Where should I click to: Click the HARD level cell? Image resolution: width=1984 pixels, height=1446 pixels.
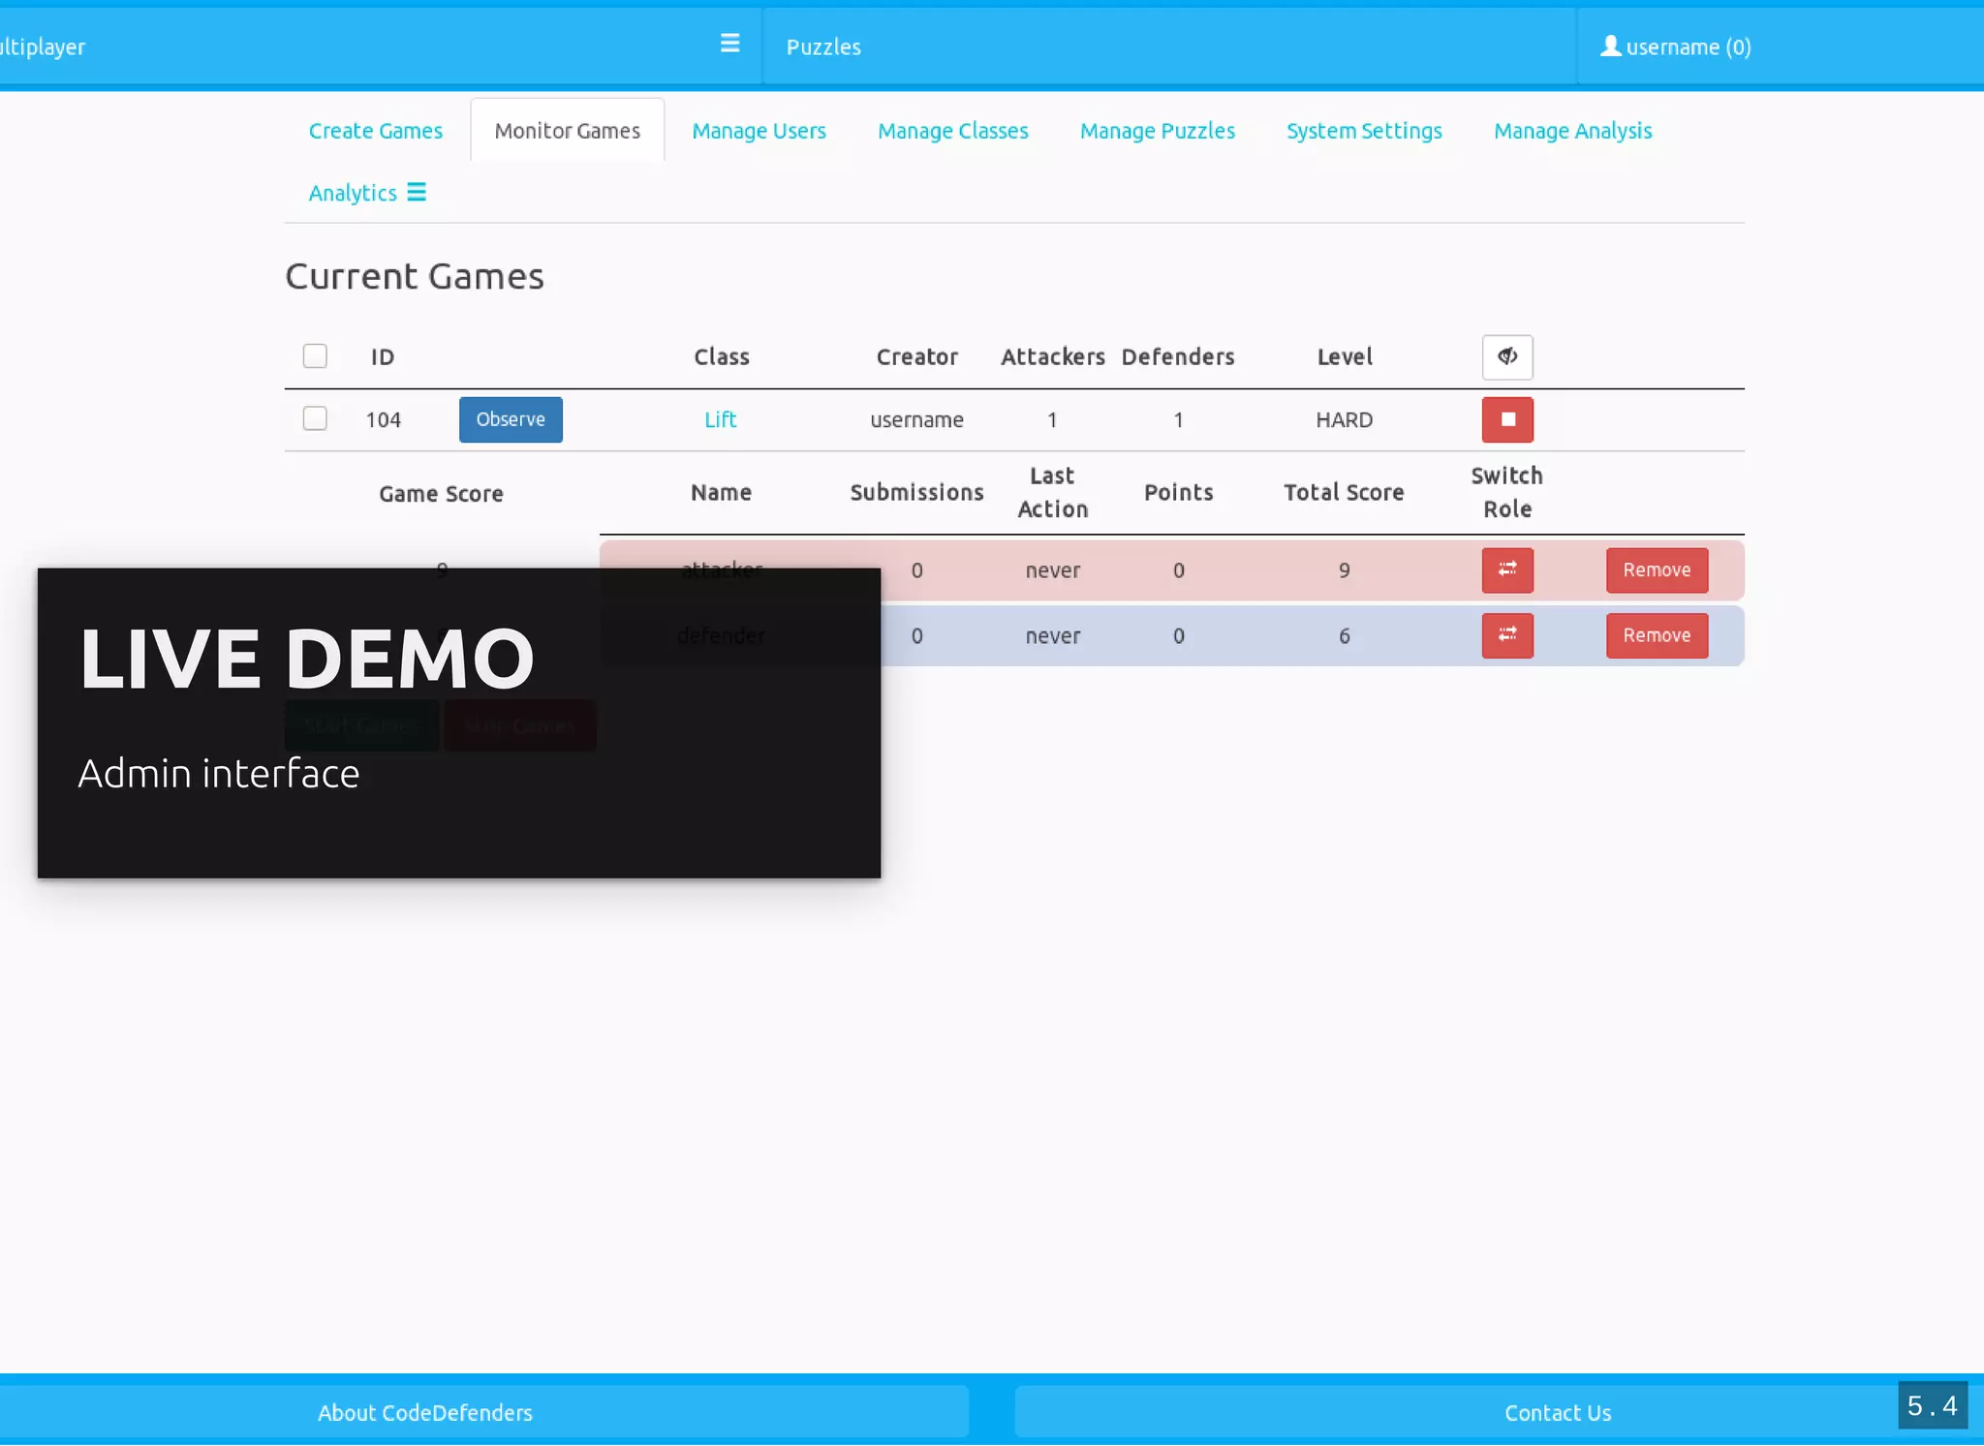point(1344,419)
